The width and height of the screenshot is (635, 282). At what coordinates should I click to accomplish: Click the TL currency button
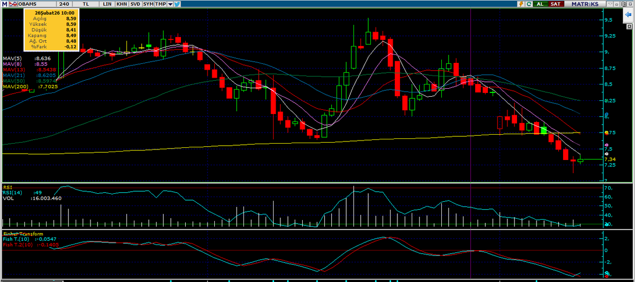tap(86, 4)
